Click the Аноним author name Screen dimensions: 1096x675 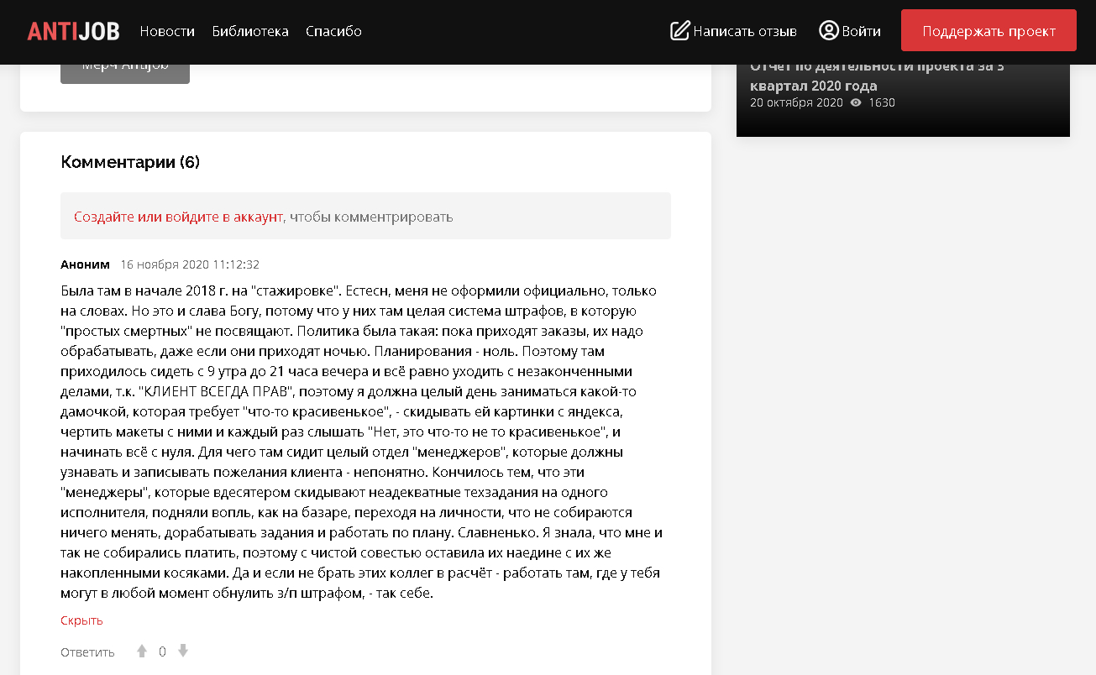(85, 264)
